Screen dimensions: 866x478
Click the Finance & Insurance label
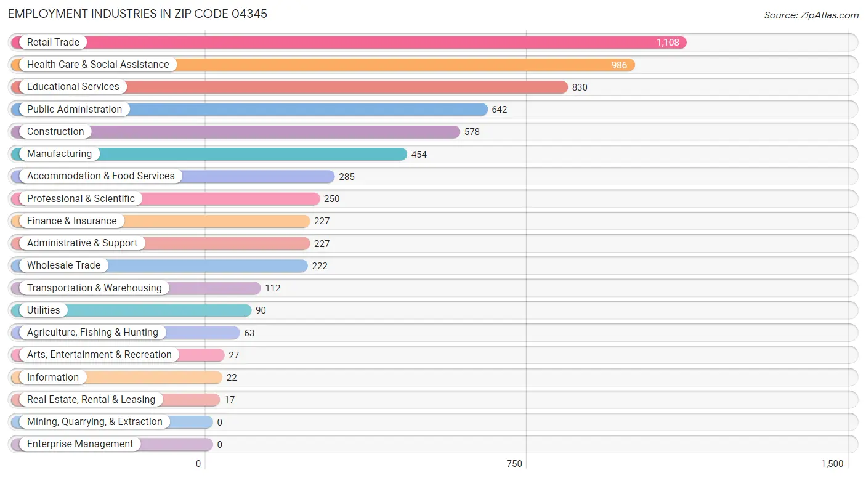coord(71,221)
